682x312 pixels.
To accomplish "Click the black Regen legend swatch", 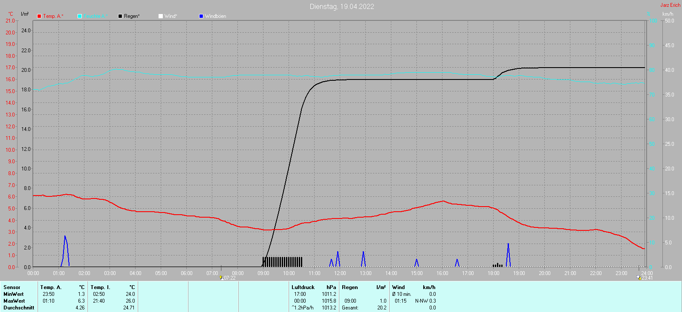I will [x=120, y=16].
